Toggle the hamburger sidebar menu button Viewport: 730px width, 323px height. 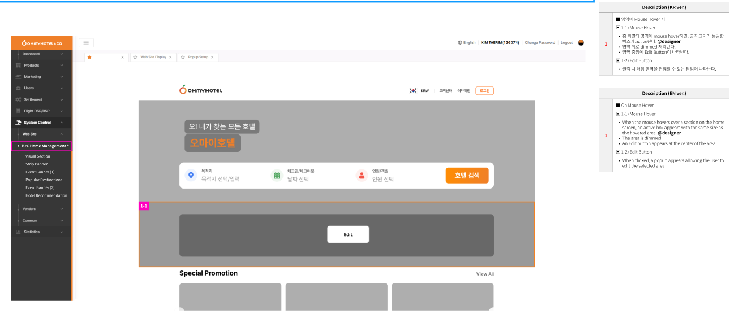click(86, 42)
